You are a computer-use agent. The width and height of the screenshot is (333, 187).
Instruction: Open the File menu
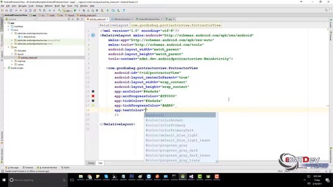[x=2, y=6]
